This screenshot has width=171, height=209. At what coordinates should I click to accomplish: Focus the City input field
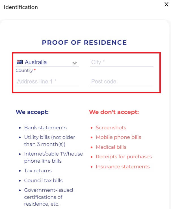(x=122, y=62)
